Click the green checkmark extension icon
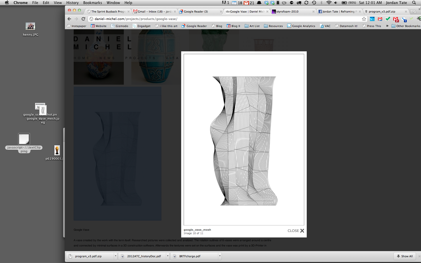The image size is (421, 263). coord(388,19)
